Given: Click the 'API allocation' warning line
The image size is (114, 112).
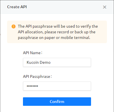Looking at the screenshot, I should click(57, 32).
